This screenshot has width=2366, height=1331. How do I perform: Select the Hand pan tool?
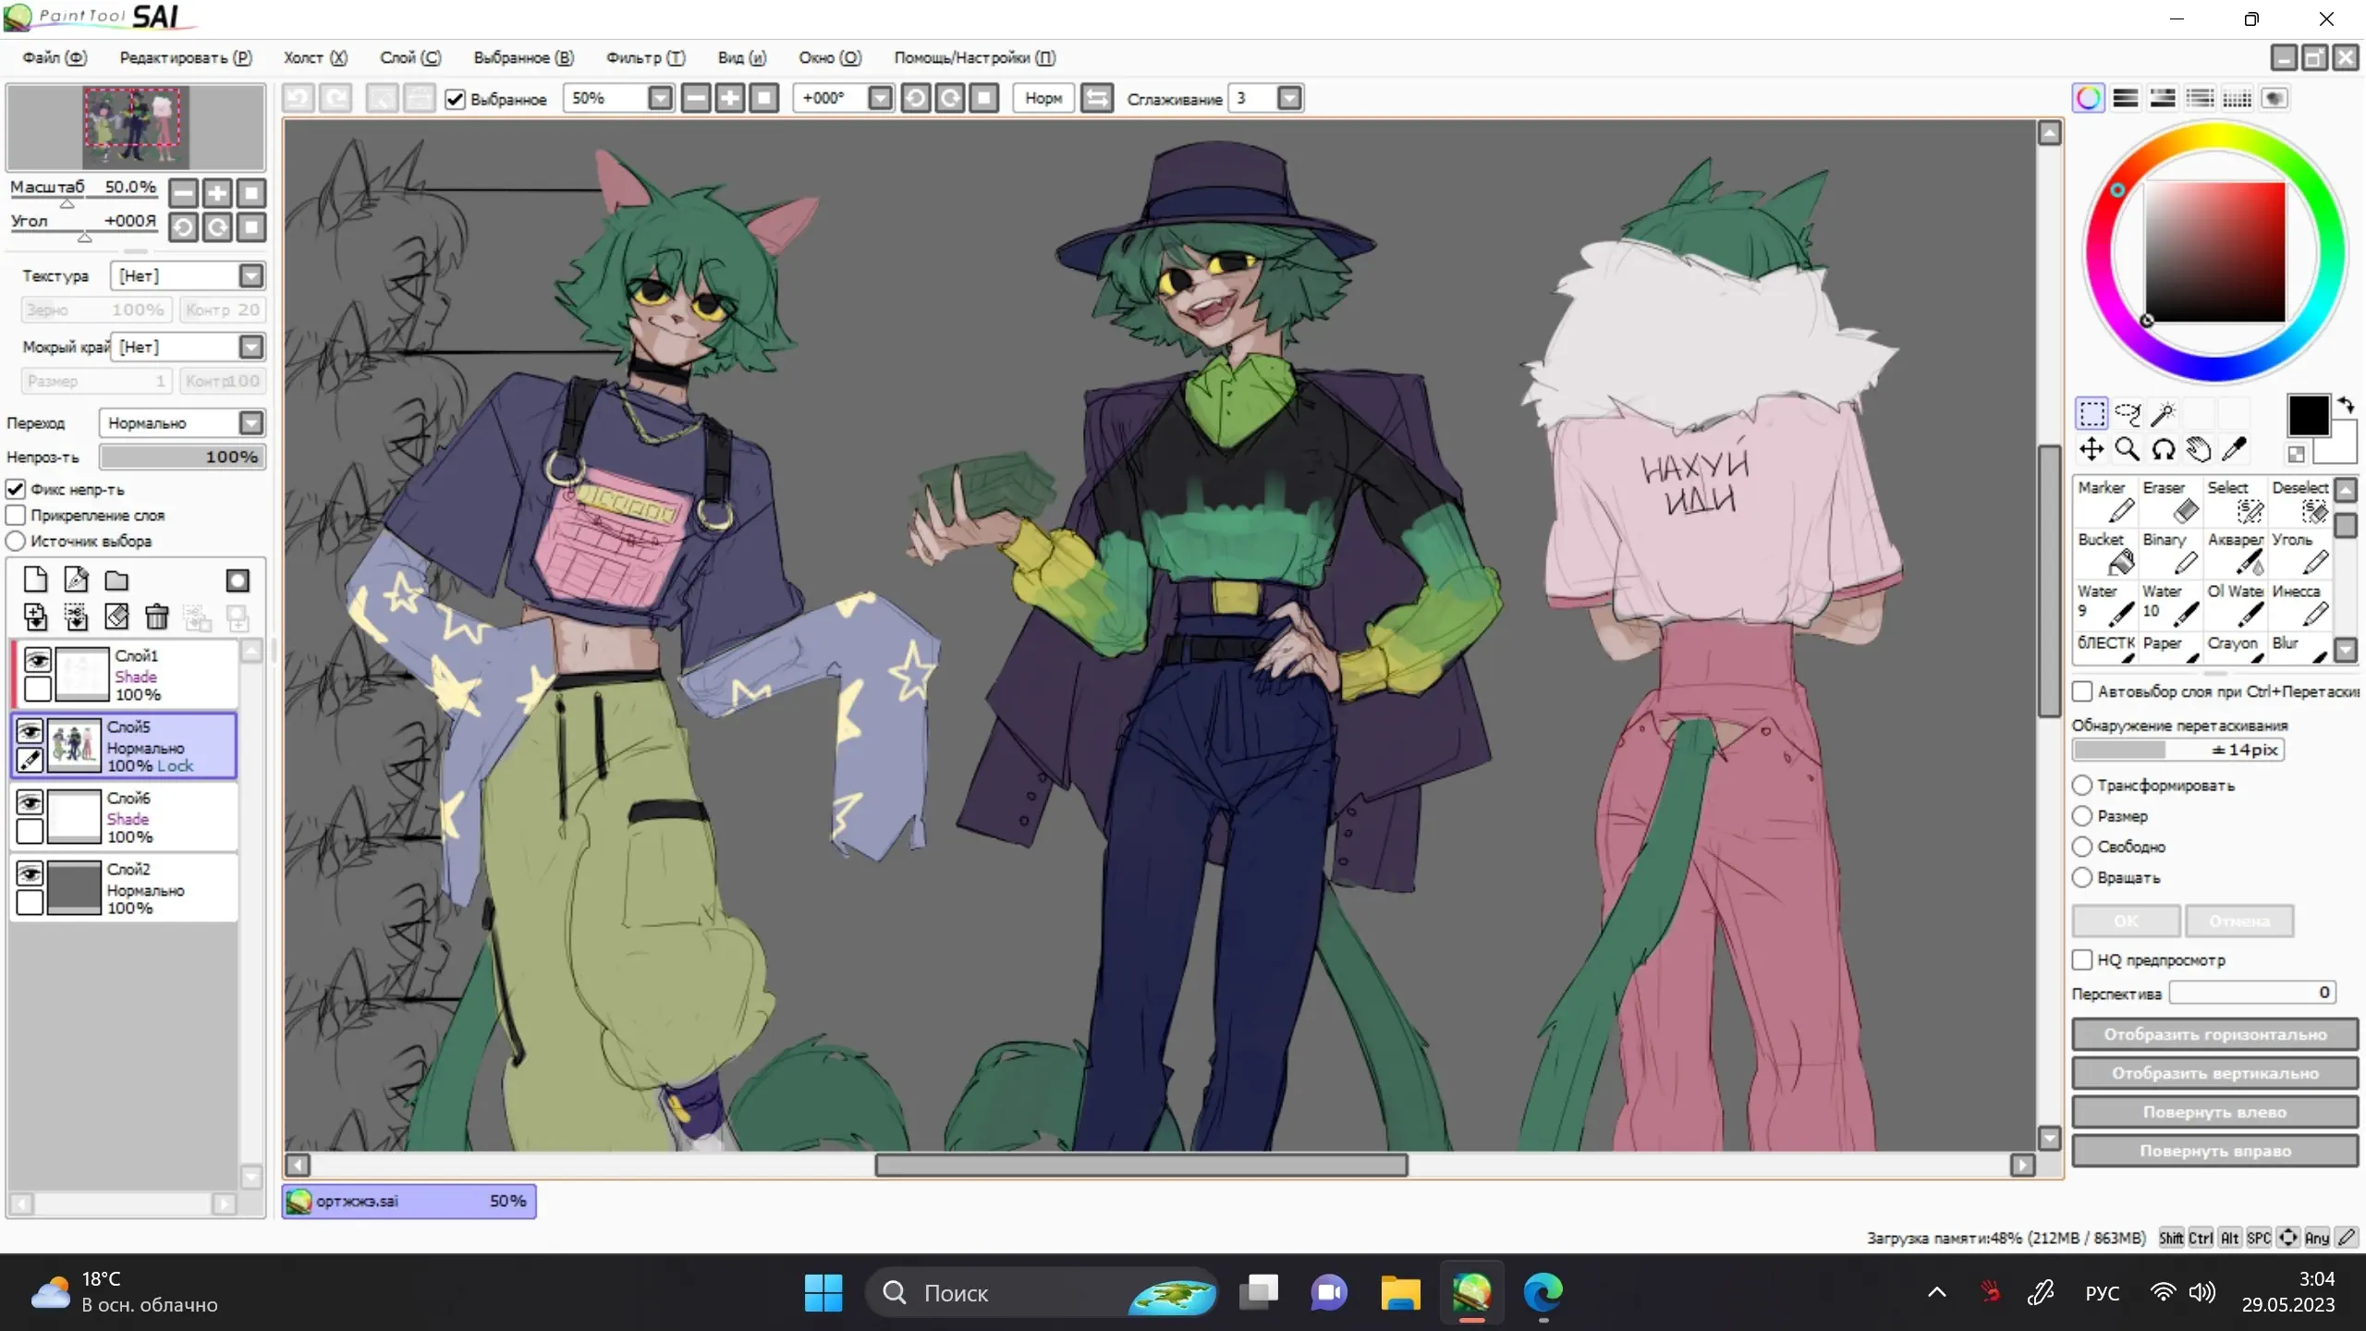tap(2200, 449)
